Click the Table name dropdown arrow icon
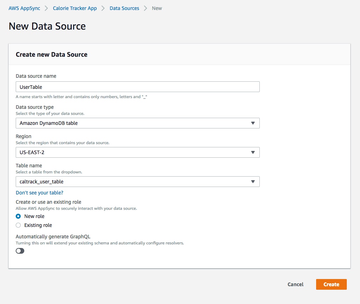Viewport: 360px width, 304px height. point(253,182)
